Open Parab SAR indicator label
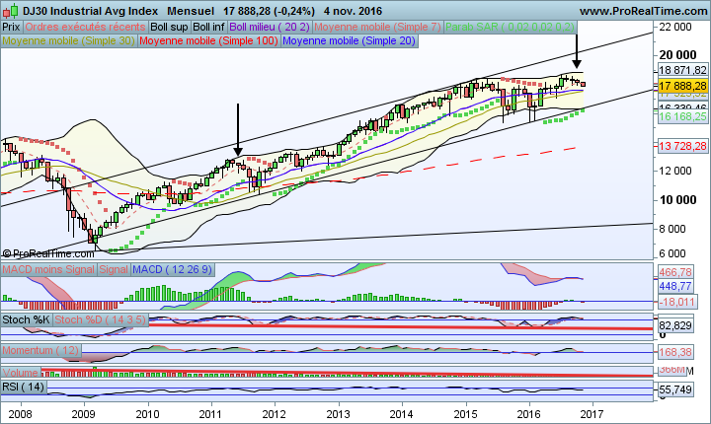This screenshot has height=424, width=711. (511, 27)
